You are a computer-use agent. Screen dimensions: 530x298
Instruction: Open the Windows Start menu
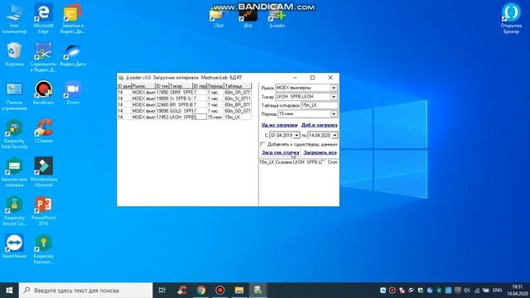pos(9,291)
